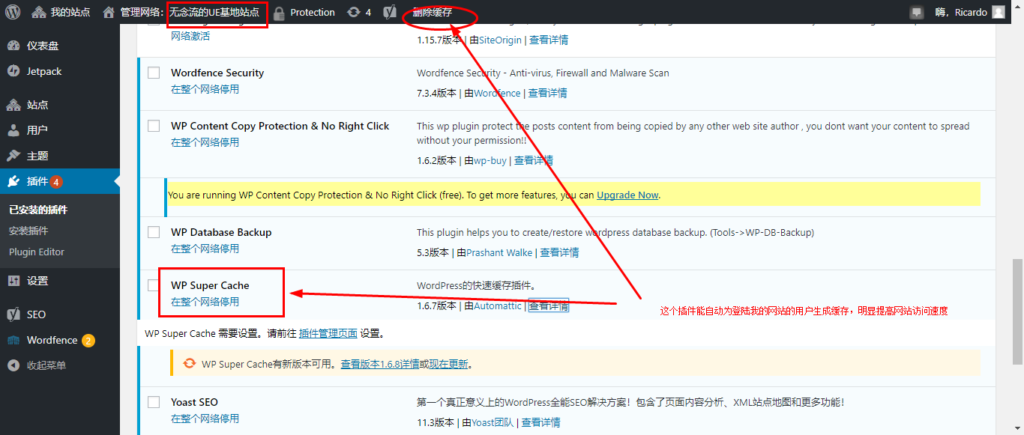Click 安装插件 submenu link
This screenshot has width=1024, height=435.
(28, 231)
